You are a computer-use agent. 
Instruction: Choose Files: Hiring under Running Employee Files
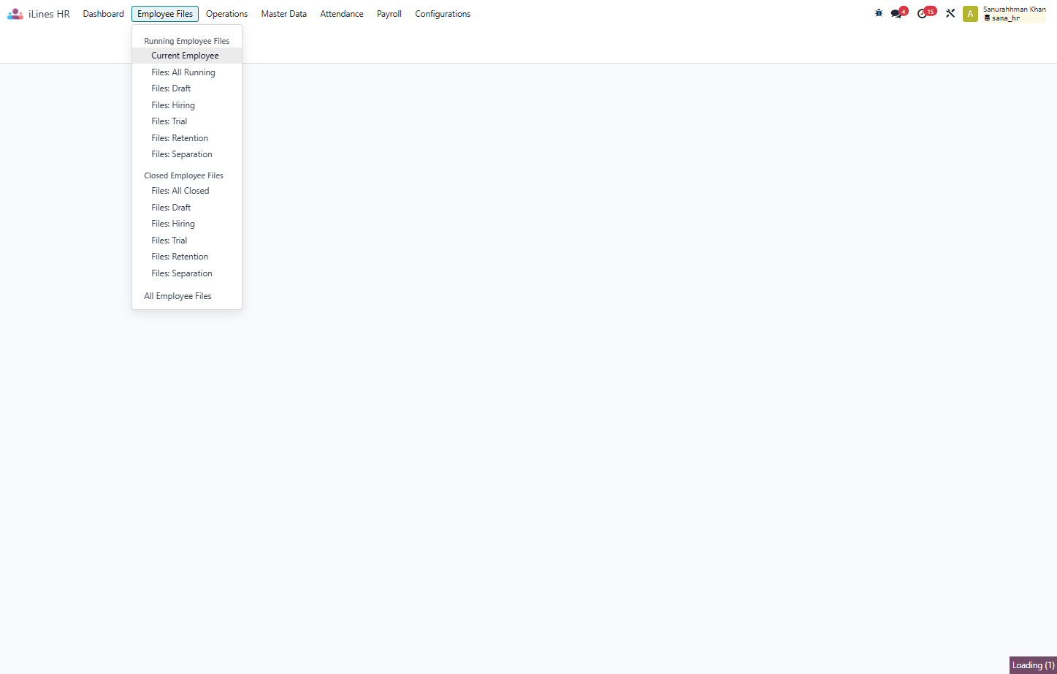[187, 105]
